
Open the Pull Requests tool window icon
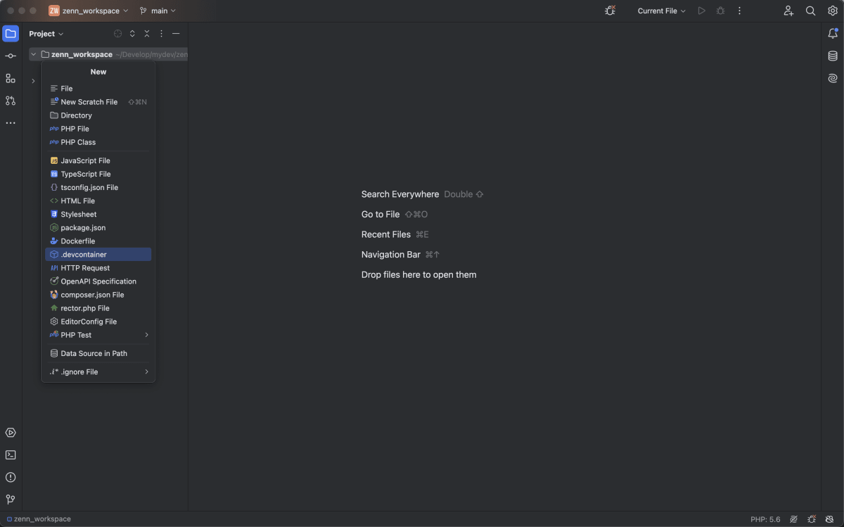pyautogui.click(x=11, y=101)
